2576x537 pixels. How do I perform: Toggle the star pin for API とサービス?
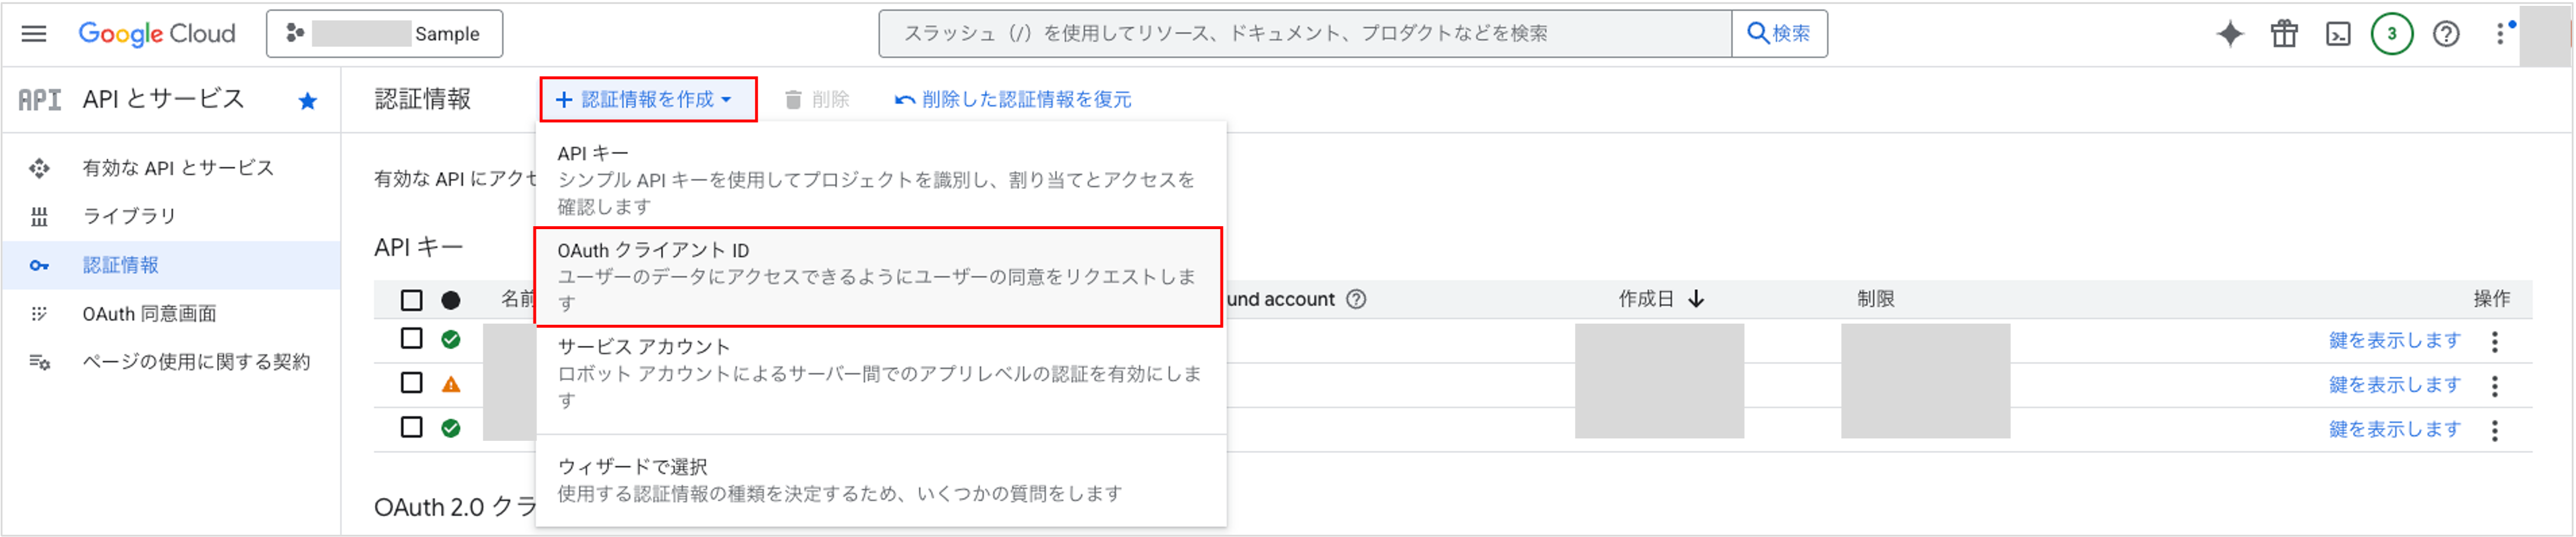(308, 101)
